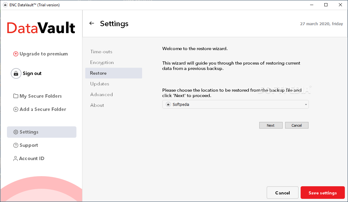Click the lock icon in the title bar

(x=5, y=5)
